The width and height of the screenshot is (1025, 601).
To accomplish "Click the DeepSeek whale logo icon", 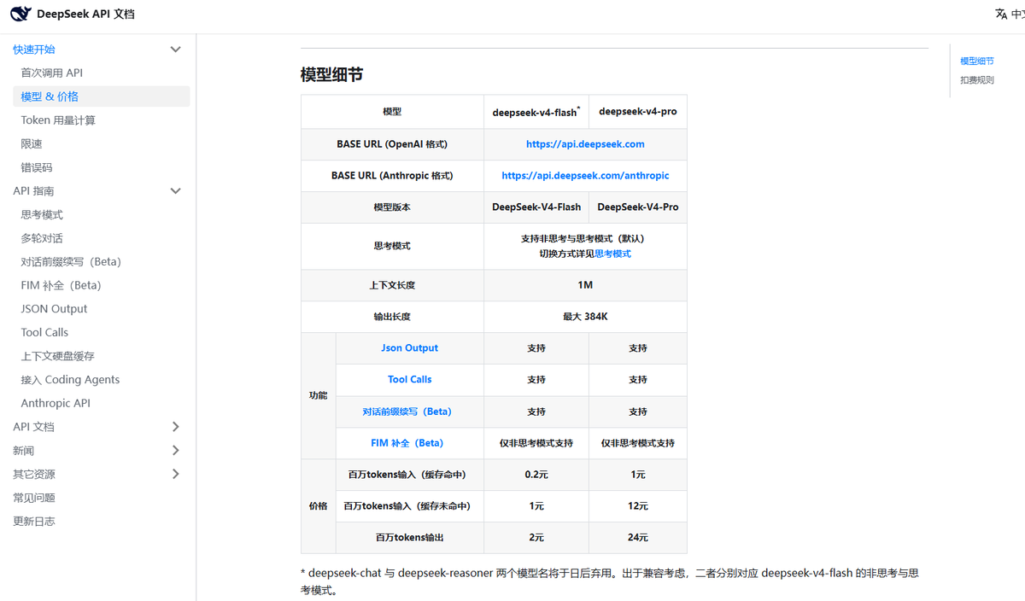I will click(20, 14).
